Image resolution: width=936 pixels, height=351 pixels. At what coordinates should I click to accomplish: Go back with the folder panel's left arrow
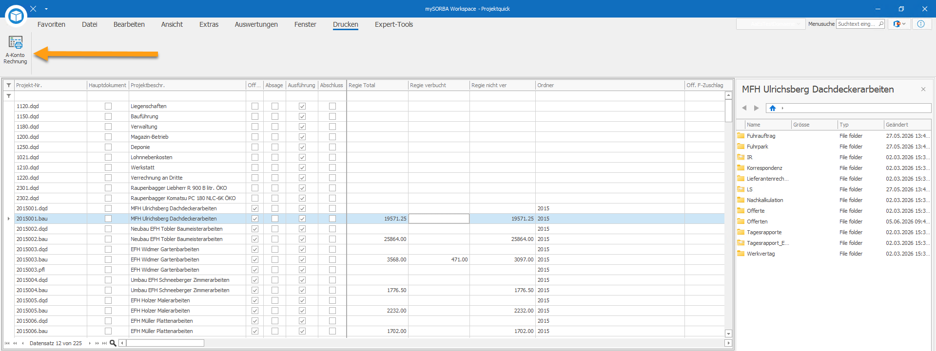point(744,108)
